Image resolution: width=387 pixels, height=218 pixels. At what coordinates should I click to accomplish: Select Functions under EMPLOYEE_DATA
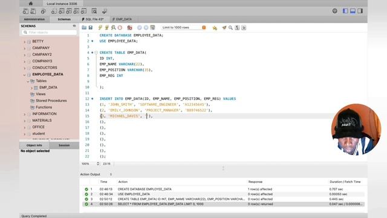[44, 107]
